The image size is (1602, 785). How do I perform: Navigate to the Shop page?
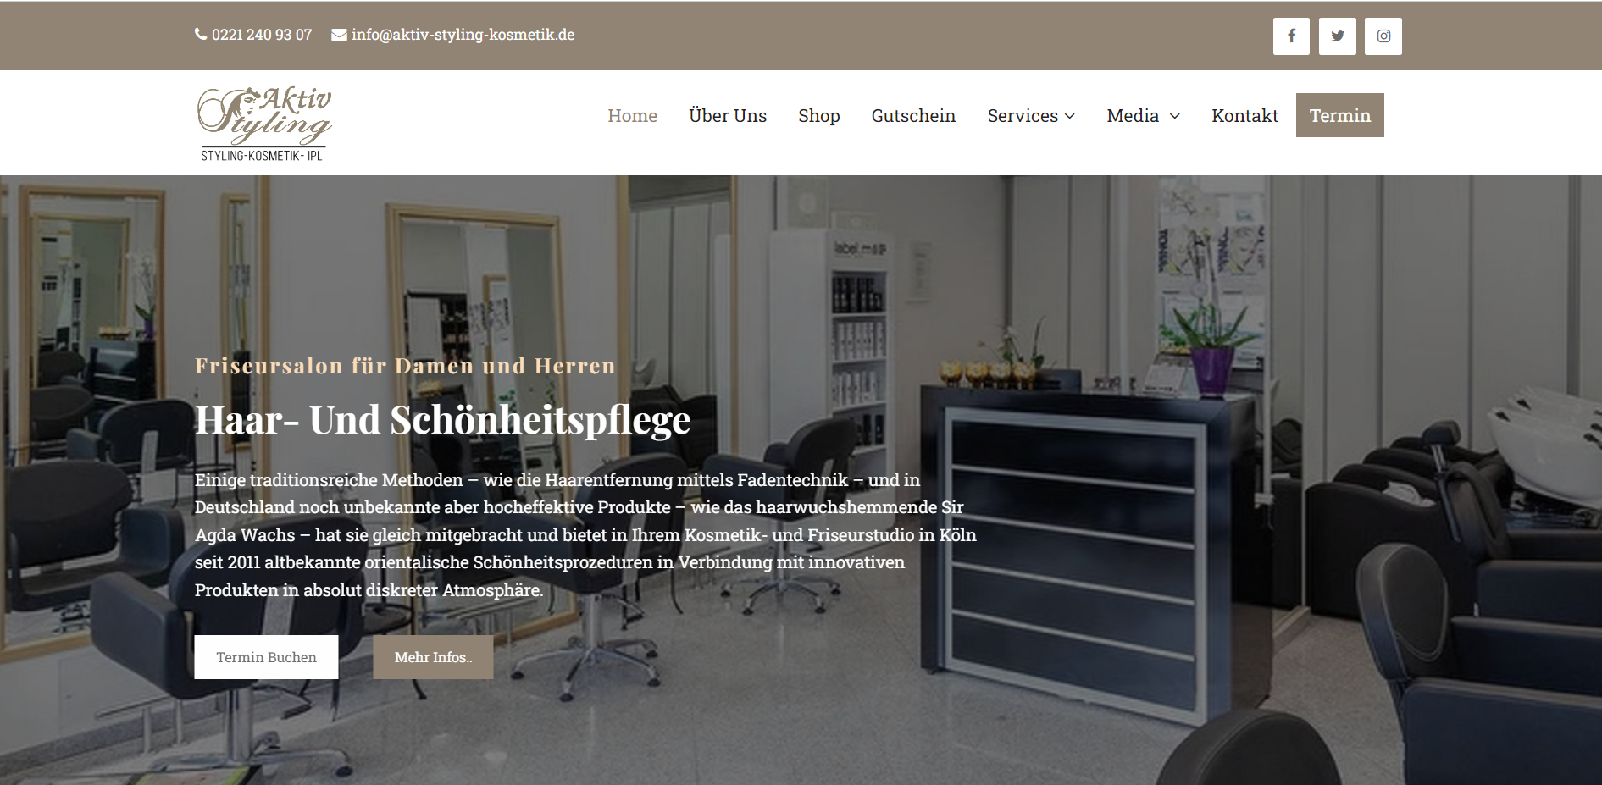click(x=819, y=116)
